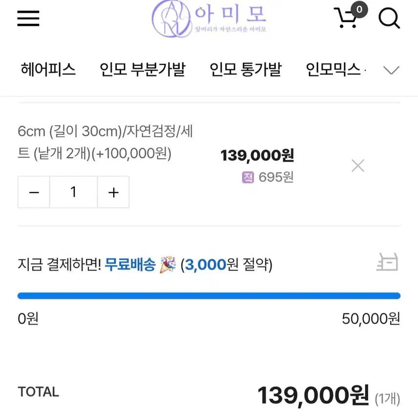Increase quantity with the plus button
This screenshot has height=418, width=418.
(x=113, y=192)
